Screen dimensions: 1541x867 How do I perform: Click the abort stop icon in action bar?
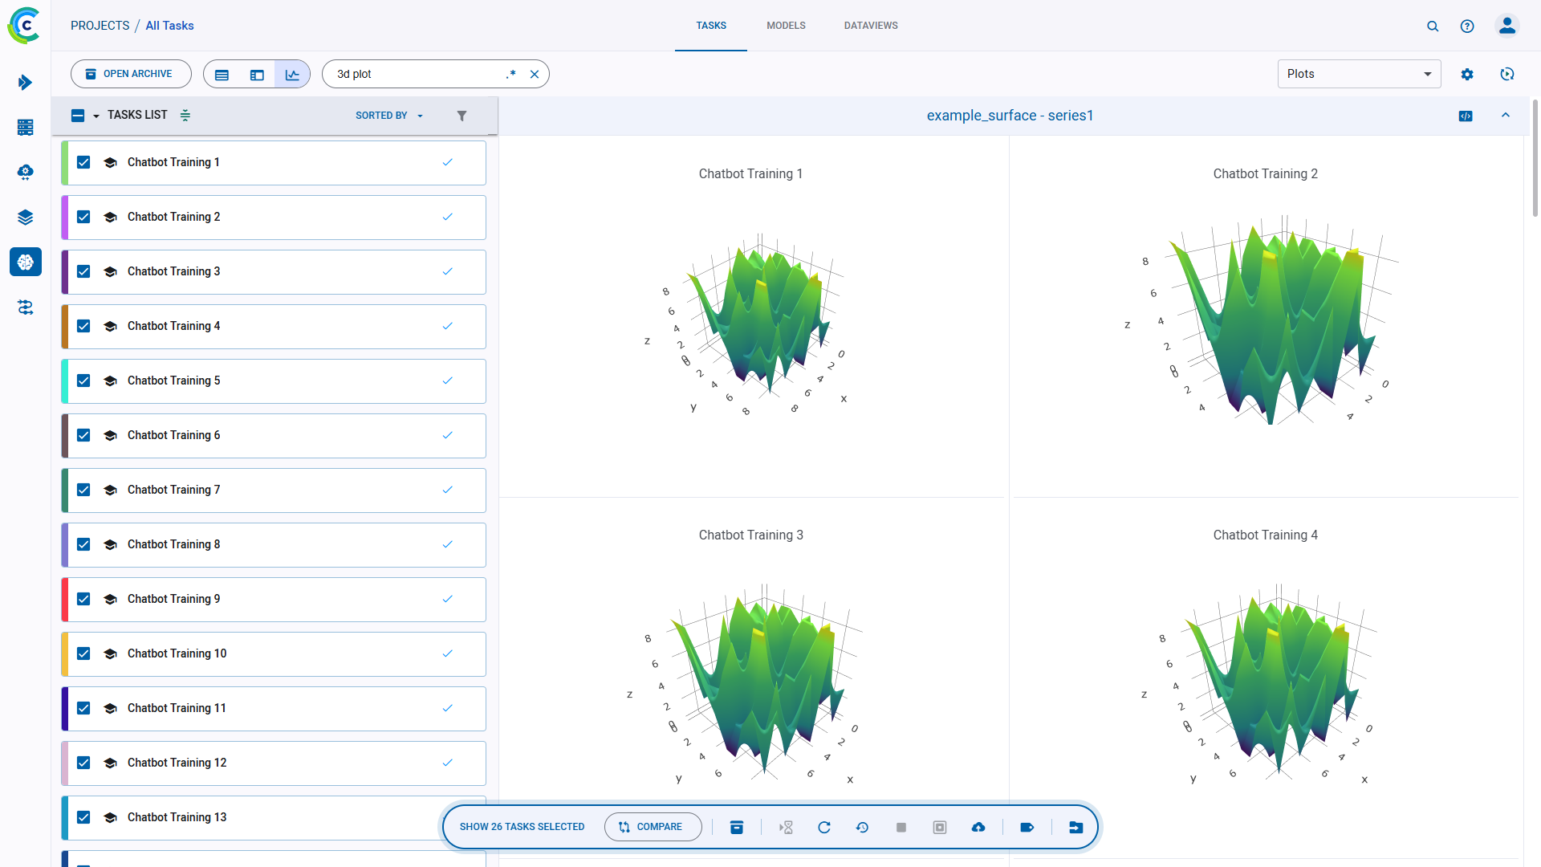click(x=901, y=827)
